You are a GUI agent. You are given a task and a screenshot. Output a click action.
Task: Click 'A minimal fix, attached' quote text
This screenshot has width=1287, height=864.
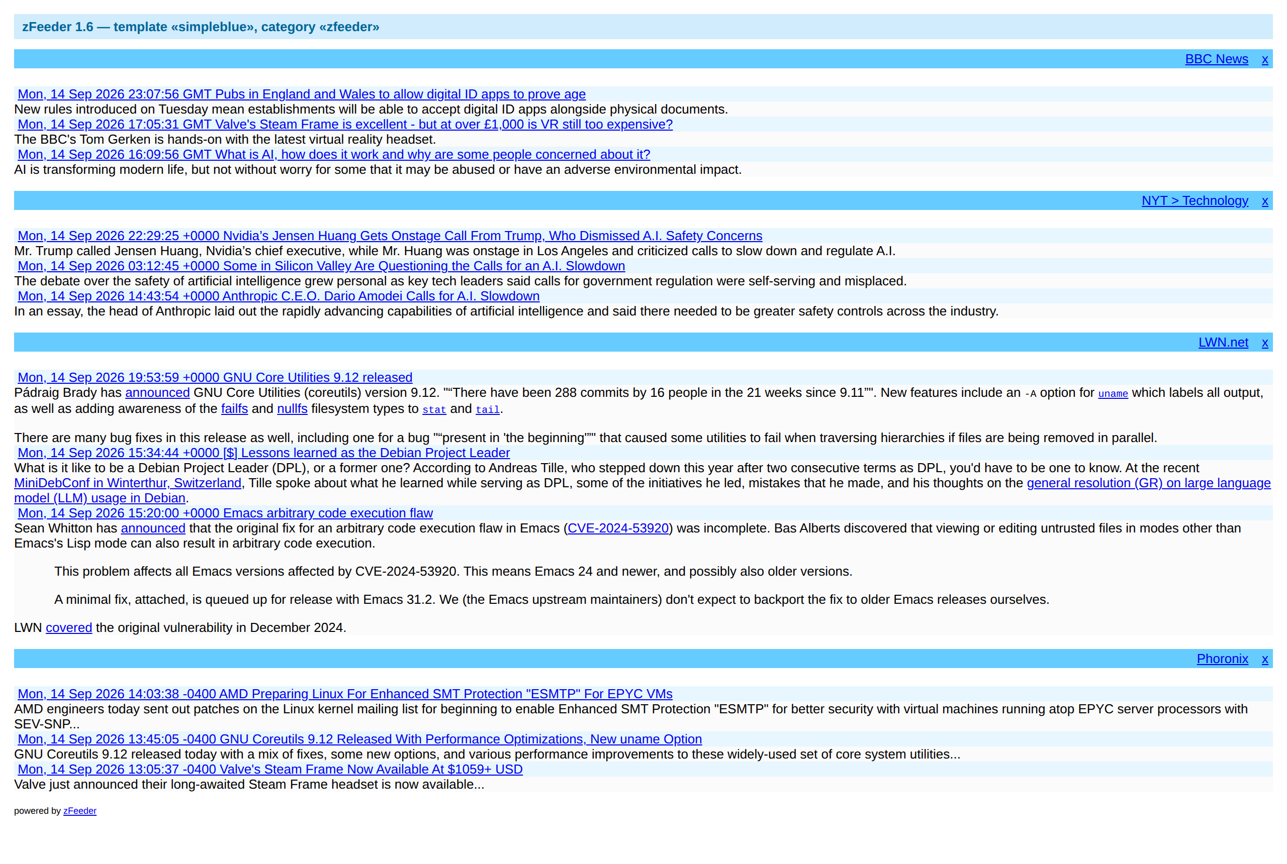point(551,600)
